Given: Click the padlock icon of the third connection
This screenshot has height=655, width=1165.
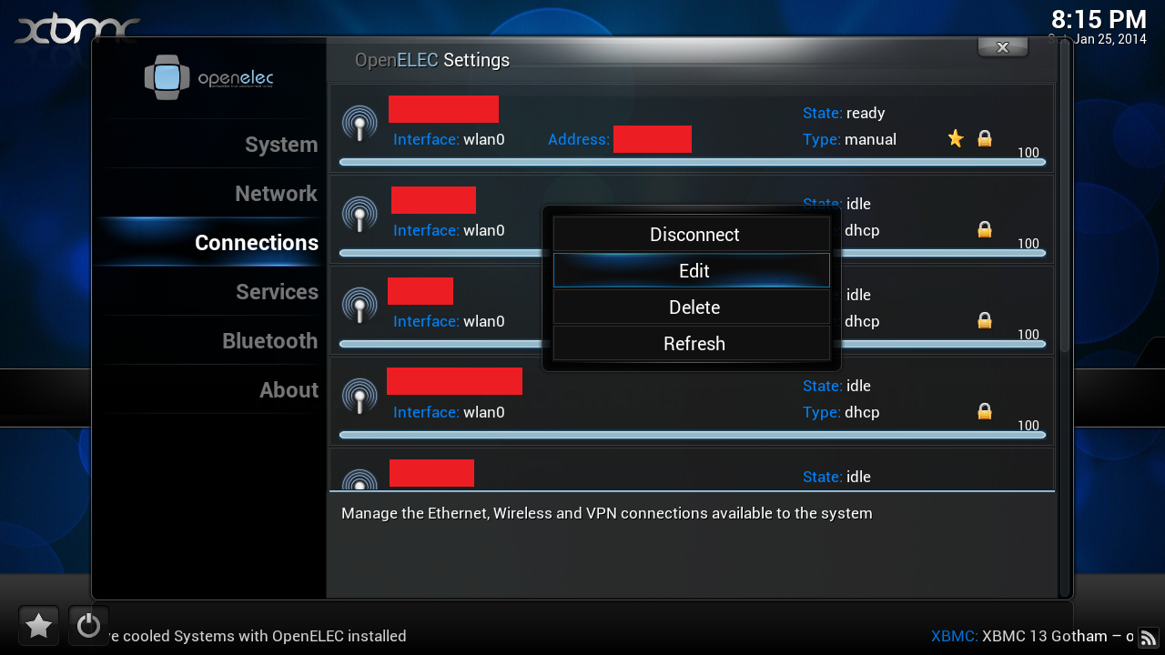Looking at the screenshot, I should pos(984,320).
